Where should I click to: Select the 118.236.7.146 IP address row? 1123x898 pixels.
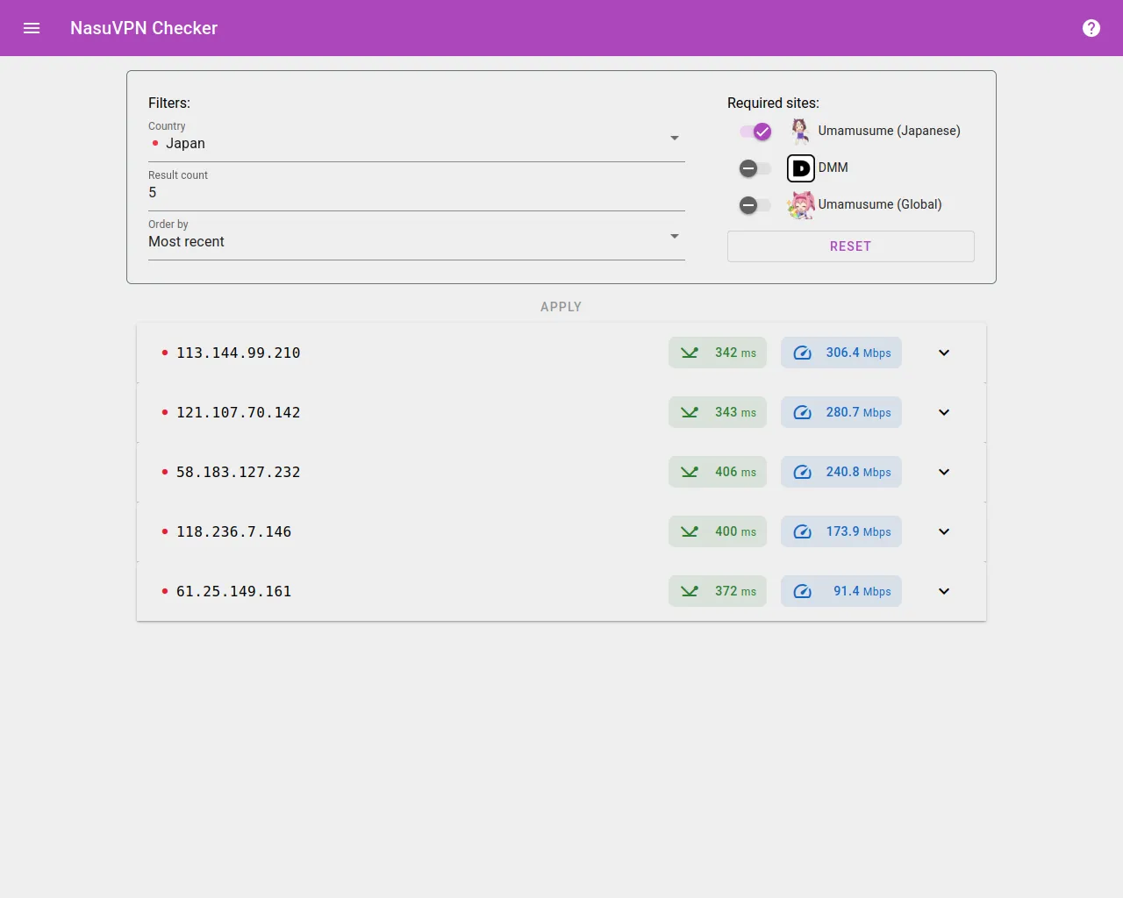[233, 531]
